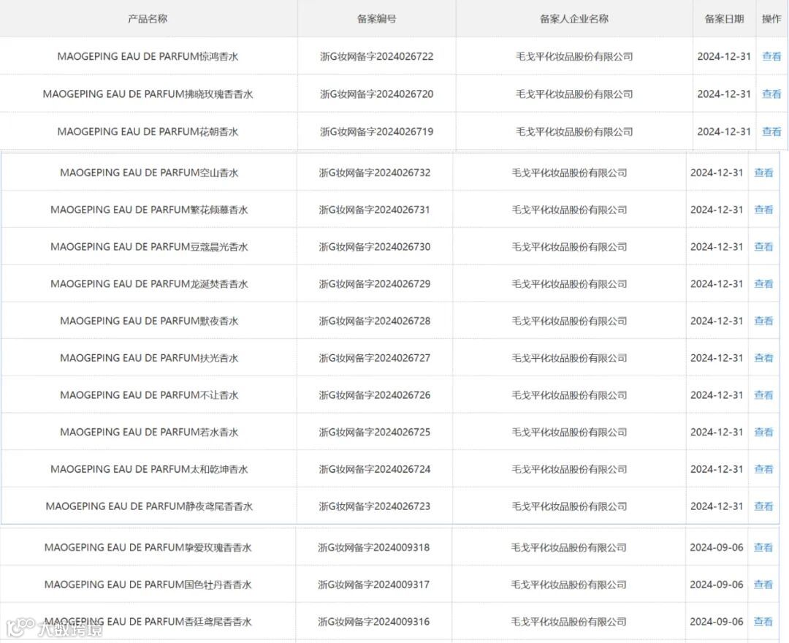The image size is (789, 643).
Task: Click company name in 惊鸿香水 row
Action: click(574, 56)
